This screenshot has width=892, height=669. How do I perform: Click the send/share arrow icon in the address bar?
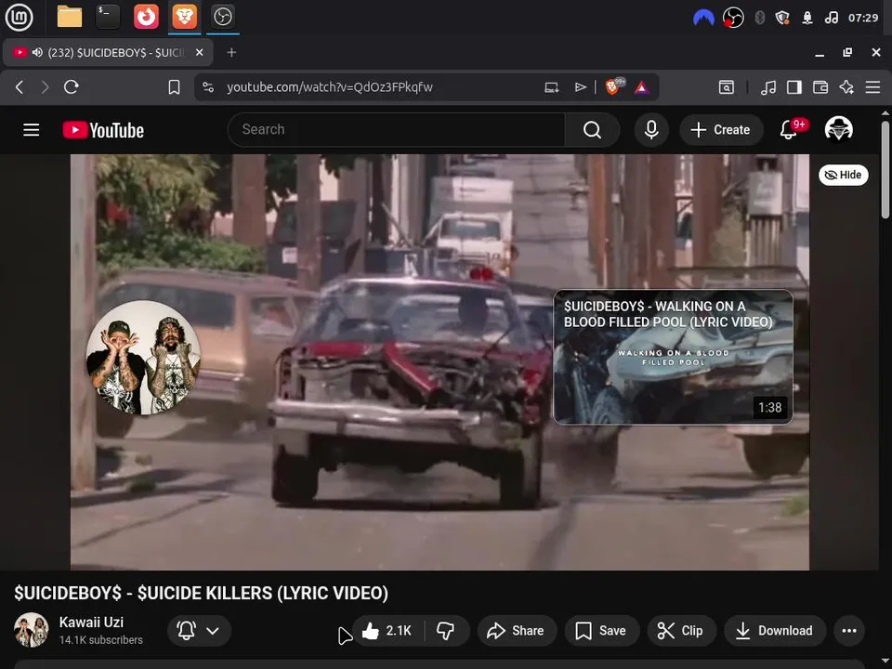pos(580,87)
